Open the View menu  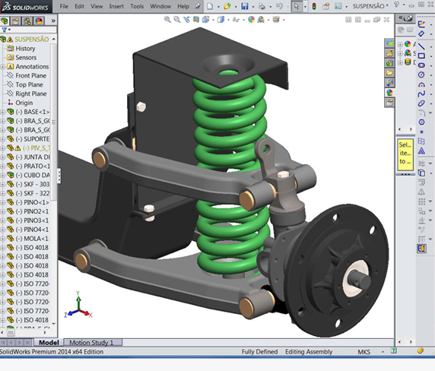[x=97, y=6]
